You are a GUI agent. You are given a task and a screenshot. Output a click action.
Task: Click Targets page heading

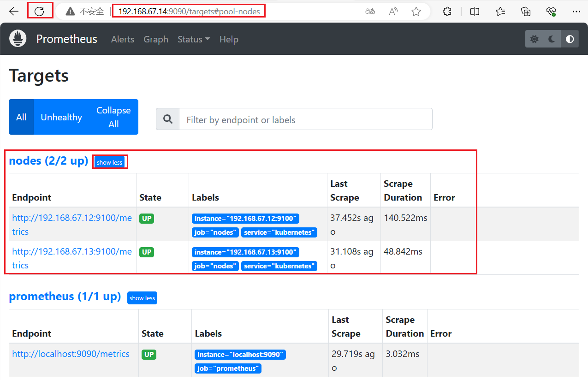coord(39,76)
